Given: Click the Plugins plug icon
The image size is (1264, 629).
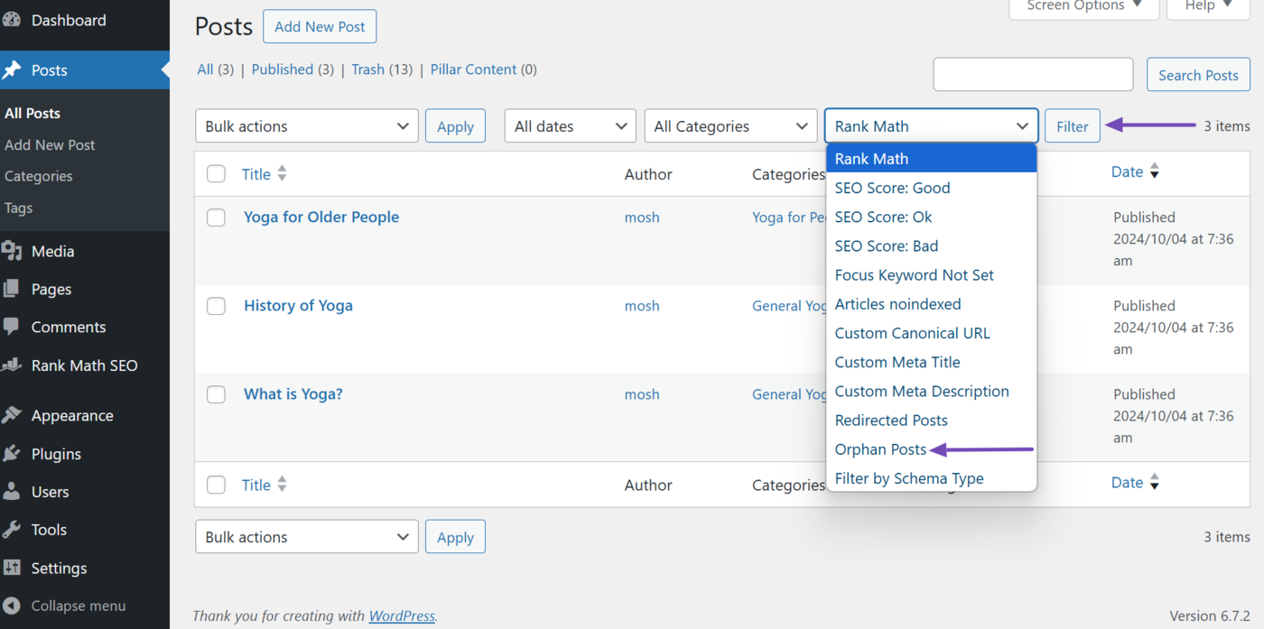Looking at the screenshot, I should coord(12,454).
